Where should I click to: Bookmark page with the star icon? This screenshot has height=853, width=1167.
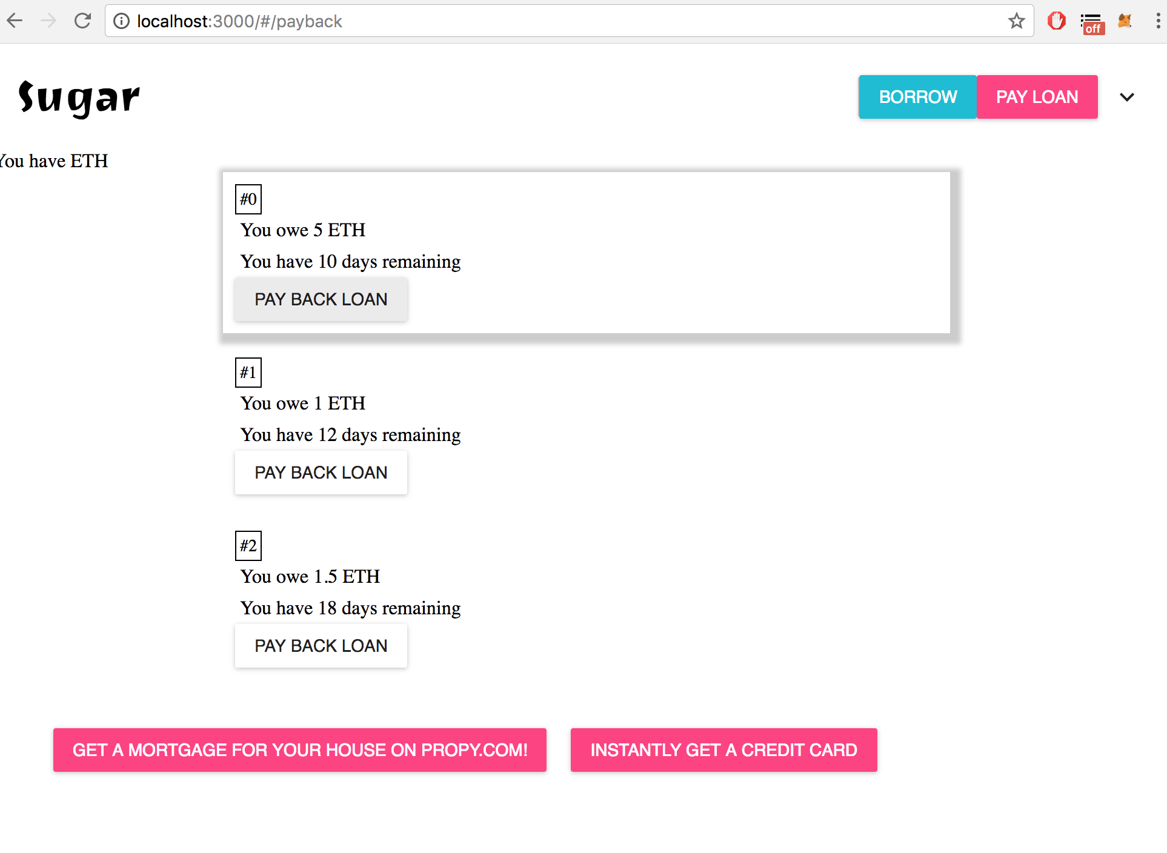point(1016,21)
